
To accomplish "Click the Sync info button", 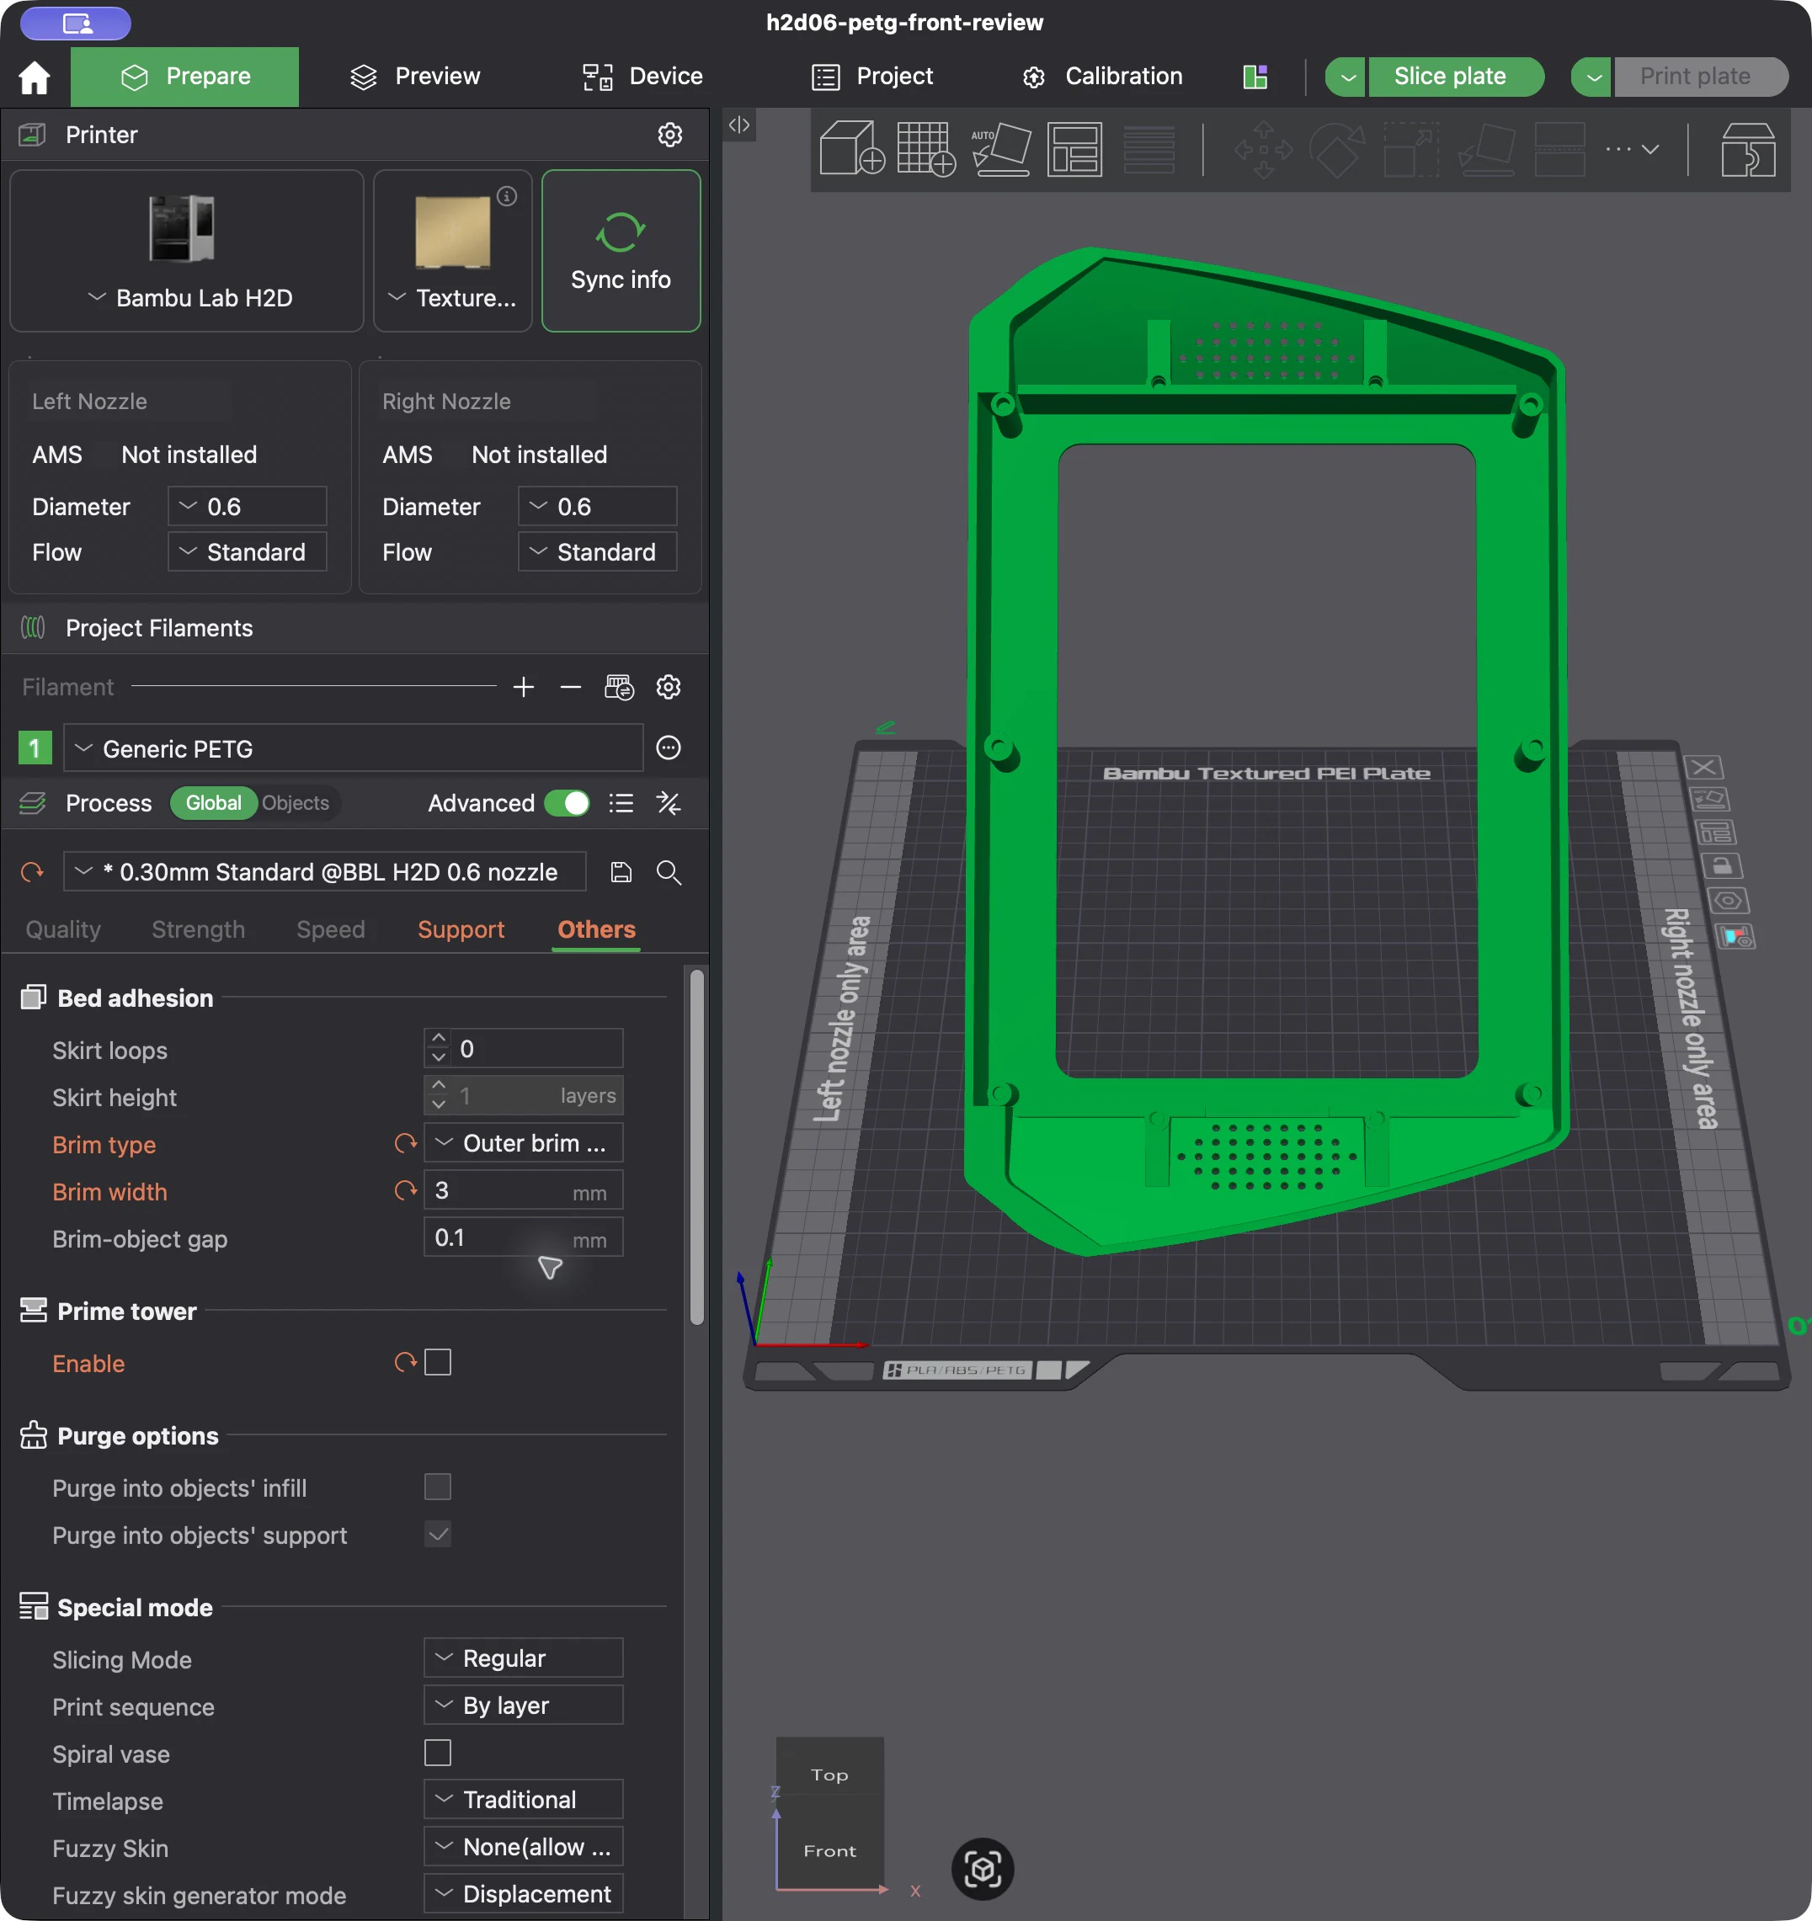I will (x=621, y=251).
